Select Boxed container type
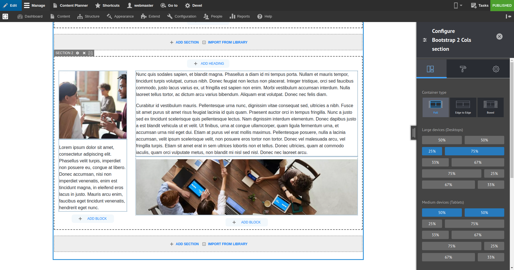Viewport: 514px width, 270px height. [490, 107]
